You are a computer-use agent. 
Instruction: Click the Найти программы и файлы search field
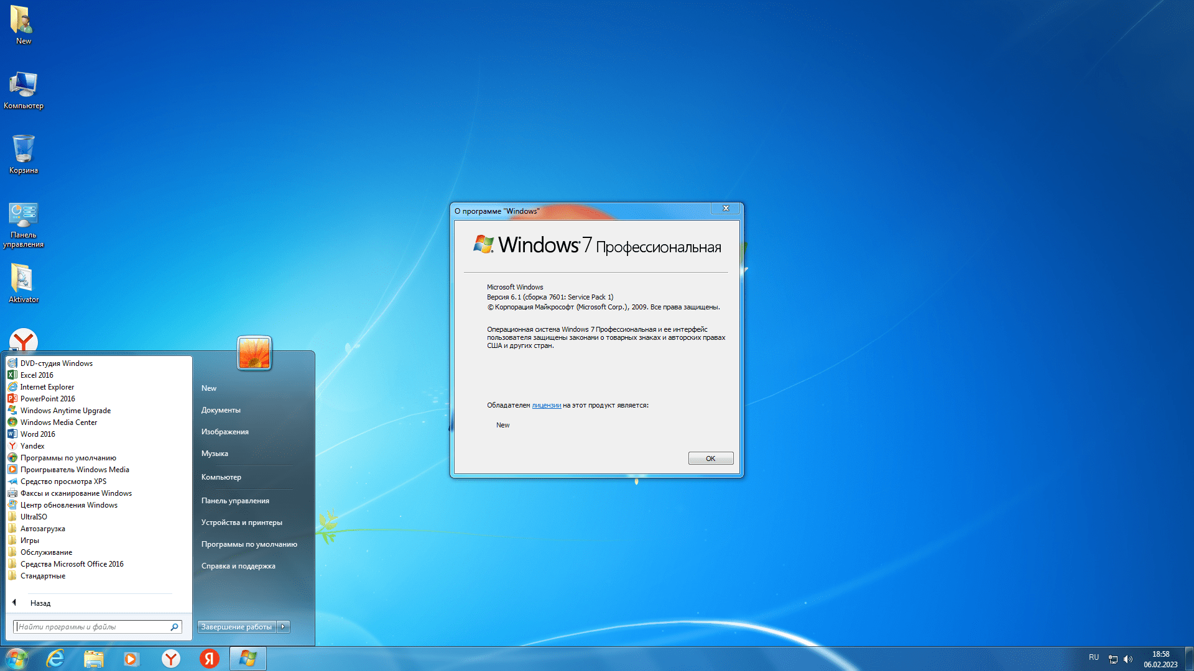click(92, 627)
